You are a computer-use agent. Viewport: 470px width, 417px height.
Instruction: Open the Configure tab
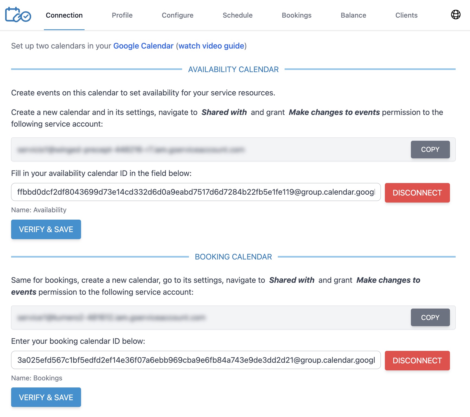pos(178,15)
